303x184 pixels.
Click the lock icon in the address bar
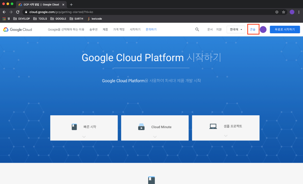tap(26, 12)
